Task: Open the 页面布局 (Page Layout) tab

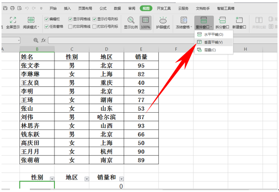Action: [85, 8]
